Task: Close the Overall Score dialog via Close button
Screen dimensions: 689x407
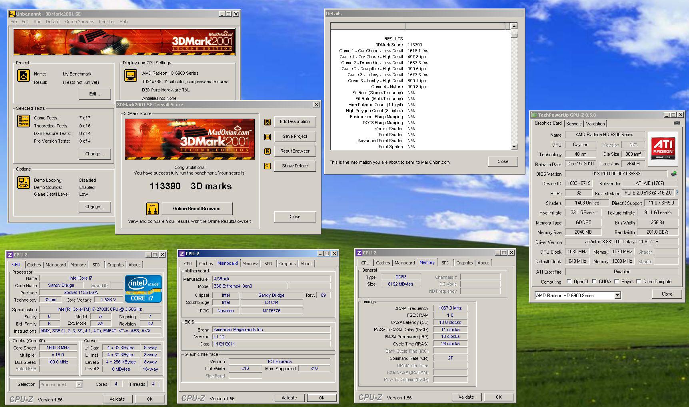Action: pyautogui.click(x=295, y=216)
